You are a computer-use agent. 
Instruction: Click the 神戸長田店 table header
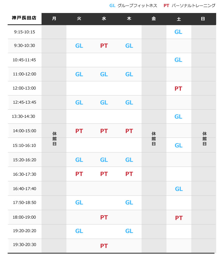click(x=24, y=18)
